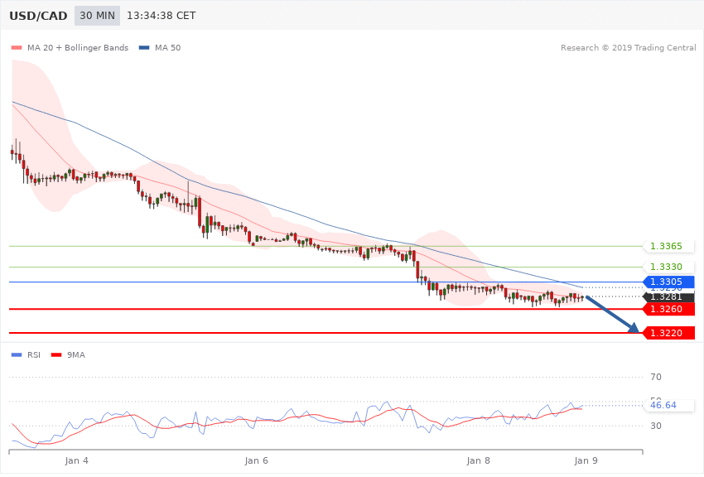Screen dimensions: 704x477
Task: Click the MA 50 blue legend swatch
Action: [144, 47]
